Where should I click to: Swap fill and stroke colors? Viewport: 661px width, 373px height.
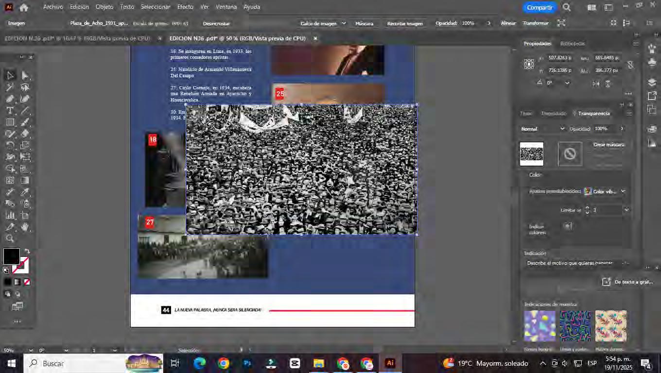[x=27, y=251]
